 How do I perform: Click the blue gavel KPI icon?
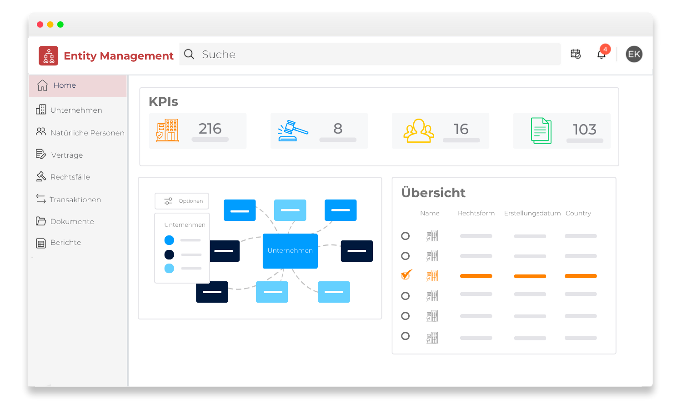(293, 131)
